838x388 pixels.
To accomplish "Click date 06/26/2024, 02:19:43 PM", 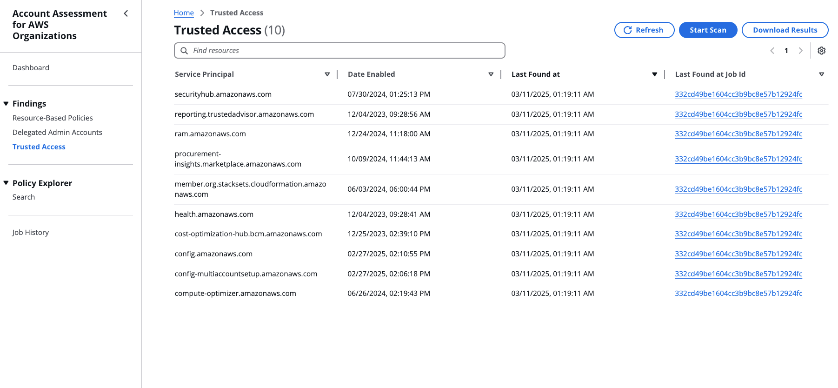I will [389, 294].
